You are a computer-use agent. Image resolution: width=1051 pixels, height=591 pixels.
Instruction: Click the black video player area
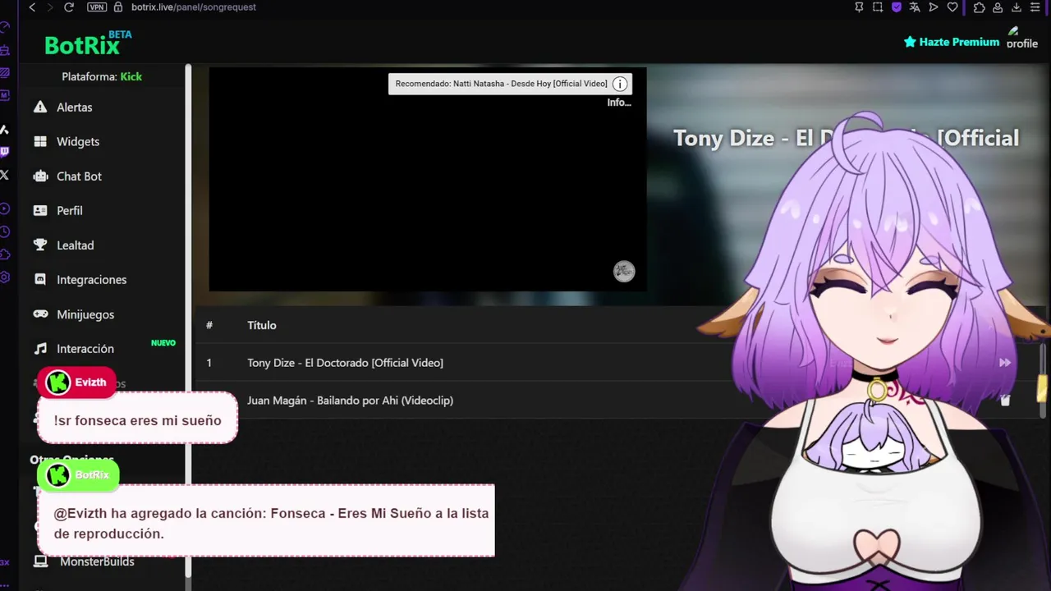(427, 179)
